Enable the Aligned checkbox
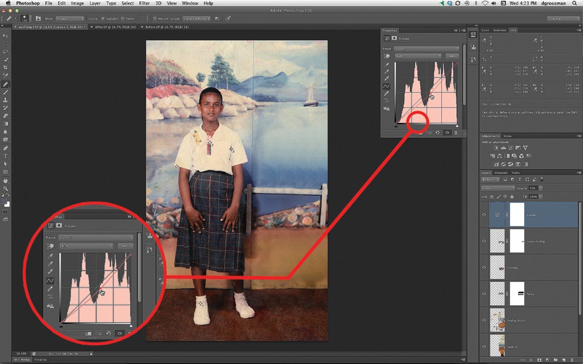The height and width of the screenshot is (364, 583). (x=154, y=19)
